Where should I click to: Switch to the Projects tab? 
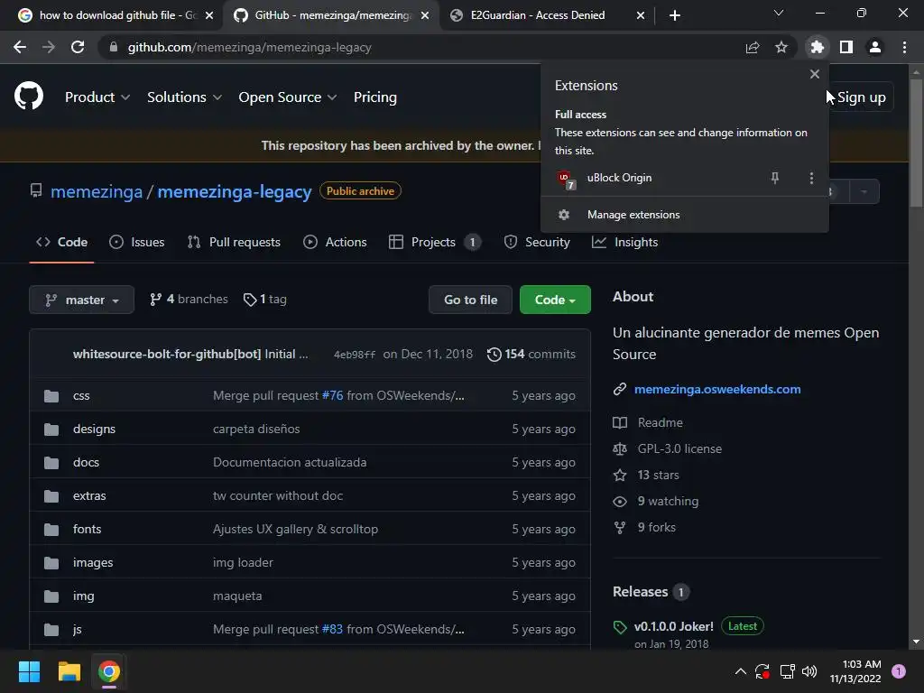(435, 242)
